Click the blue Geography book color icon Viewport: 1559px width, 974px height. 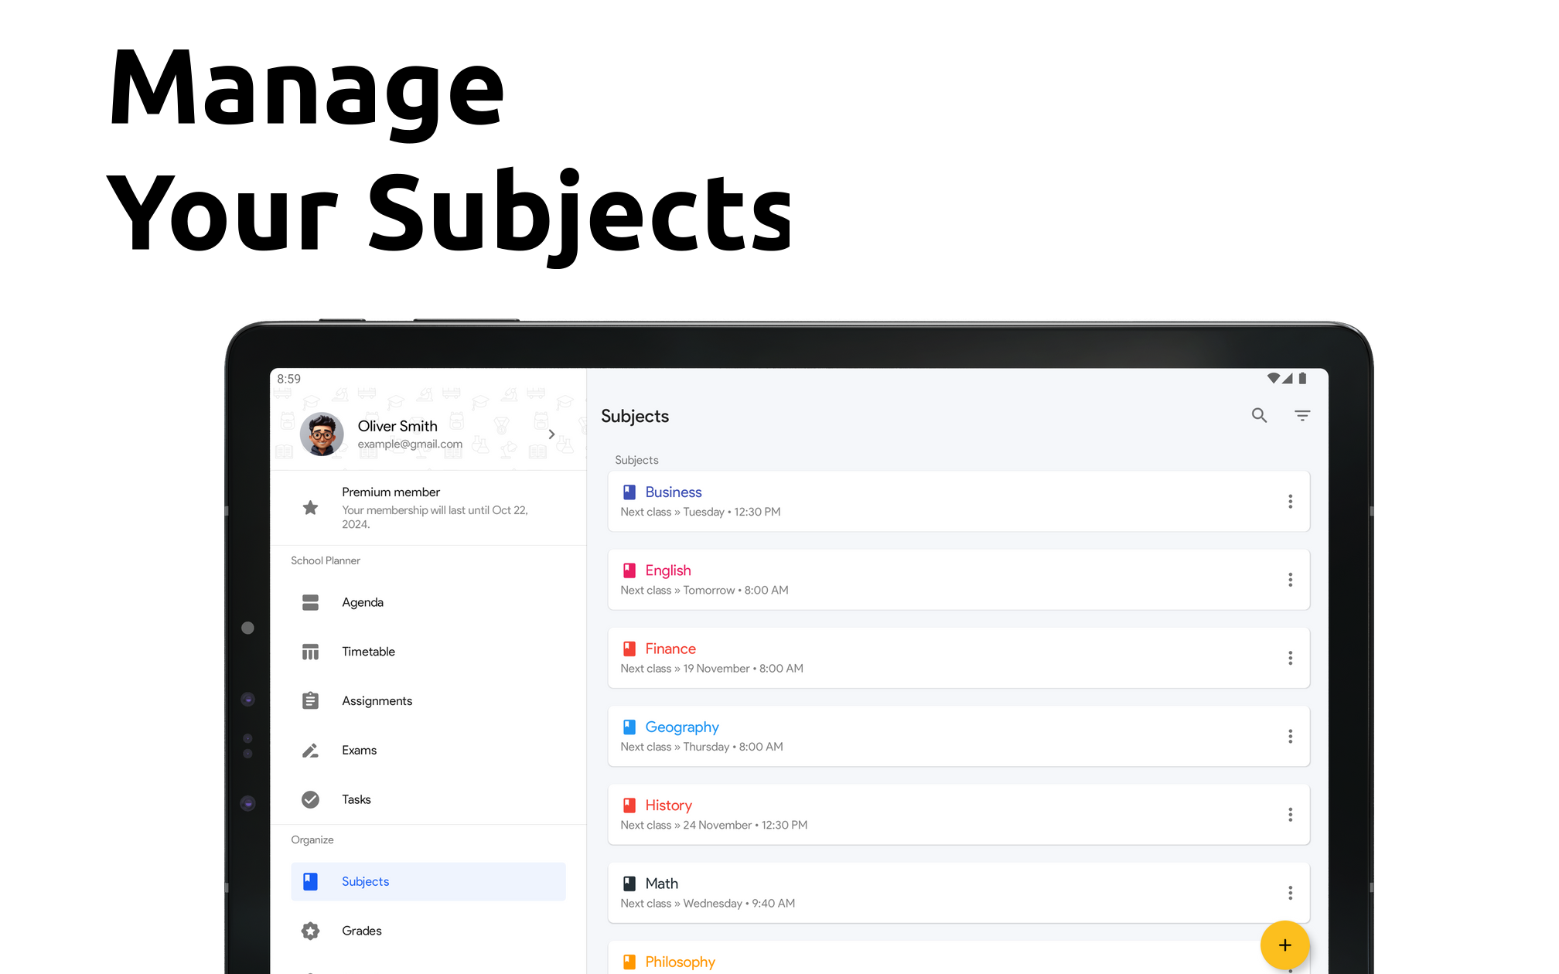click(629, 727)
